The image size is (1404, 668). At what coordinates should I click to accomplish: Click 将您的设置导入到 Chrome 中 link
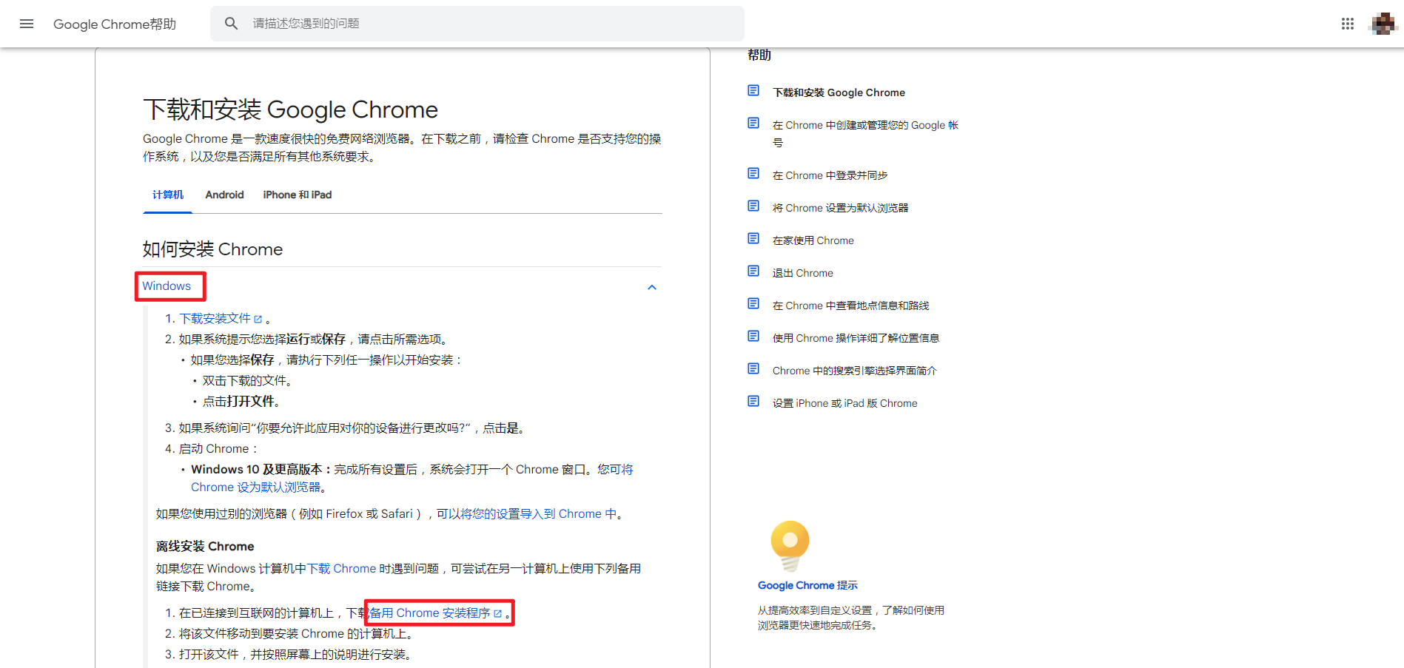tap(538, 514)
